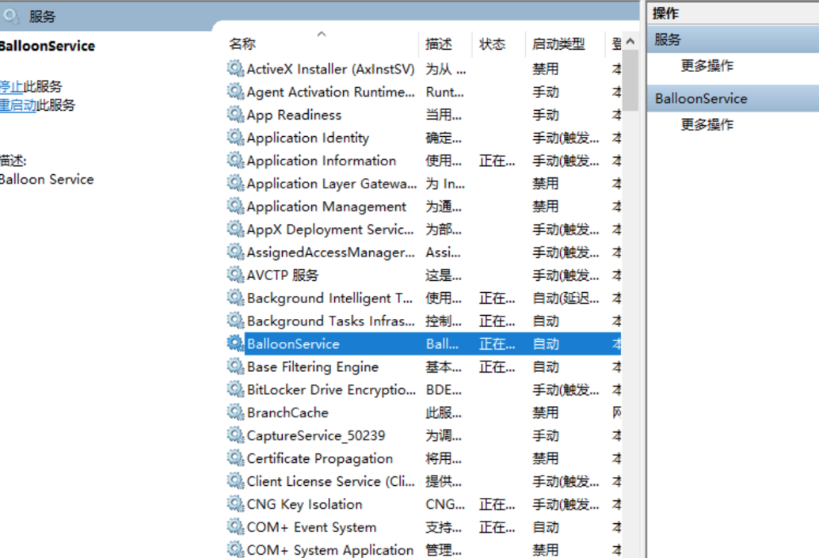Sort services by 启动类型 column header
Screen dimensions: 819x558
(558, 44)
